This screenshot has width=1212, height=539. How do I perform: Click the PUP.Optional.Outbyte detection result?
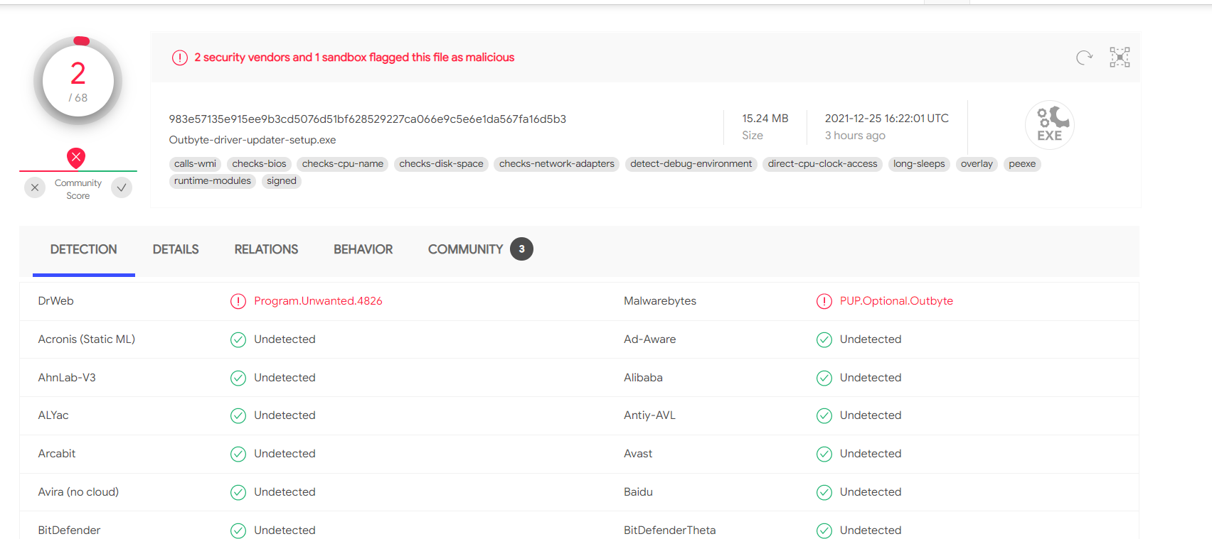pyautogui.click(x=896, y=301)
